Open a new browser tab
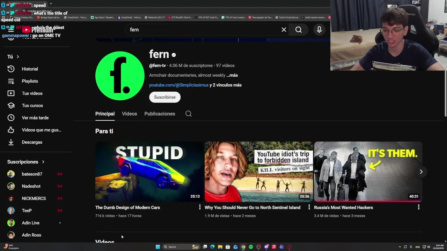Image resolution: width=447 pixels, height=251 pixels. pyautogui.click(x=51, y=3)
